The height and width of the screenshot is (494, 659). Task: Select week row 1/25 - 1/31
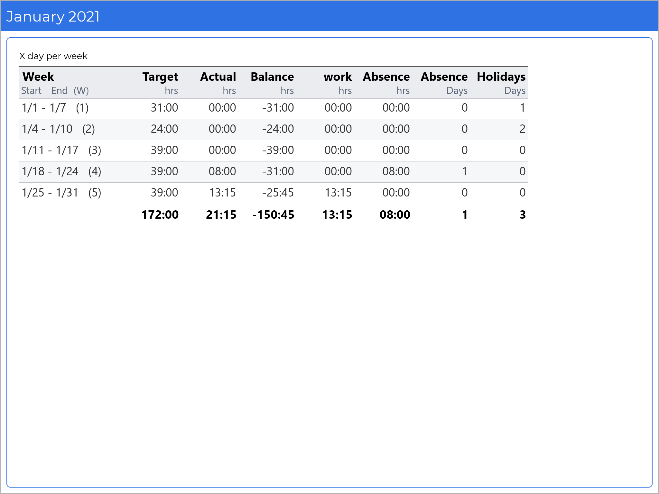pos(61,193)
